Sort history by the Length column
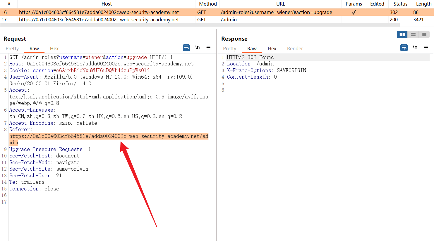The image size is (434, 241). point(423,4)
